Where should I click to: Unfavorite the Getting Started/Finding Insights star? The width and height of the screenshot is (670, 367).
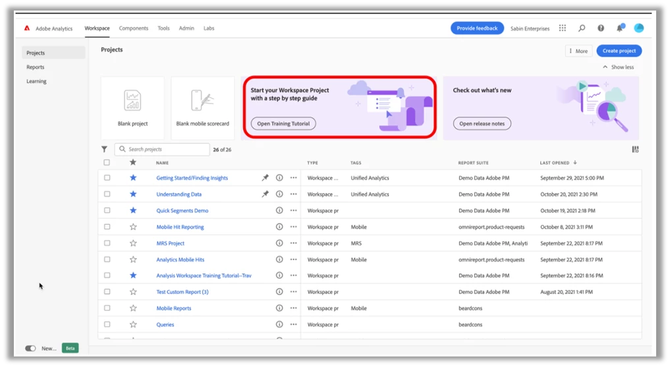point(133,178)
